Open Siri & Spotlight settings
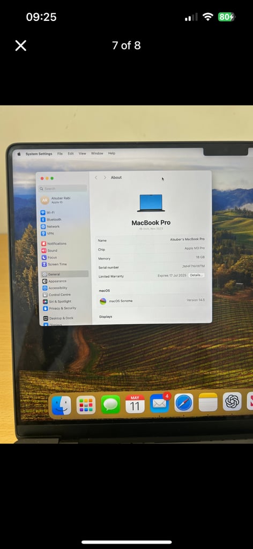 tap(57, 301)
